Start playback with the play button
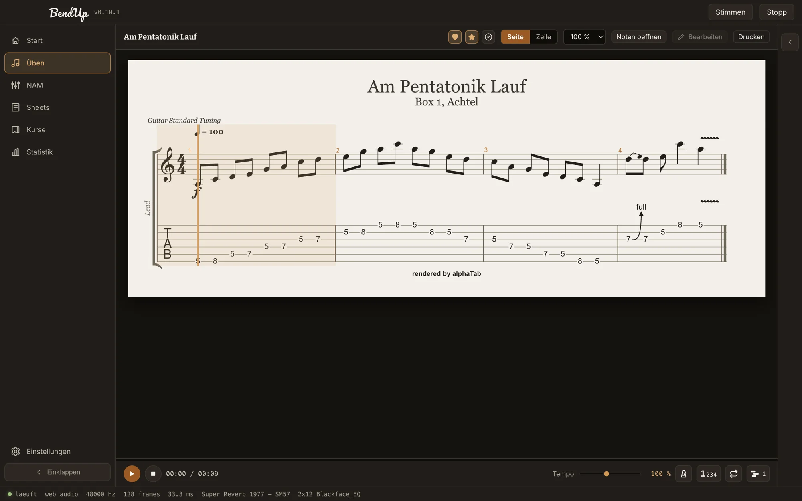Screen dimensions: 802x501 click(132, 474)
